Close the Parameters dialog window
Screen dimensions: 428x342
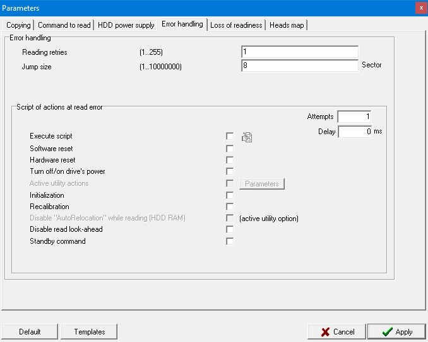[x=421, y=8]
